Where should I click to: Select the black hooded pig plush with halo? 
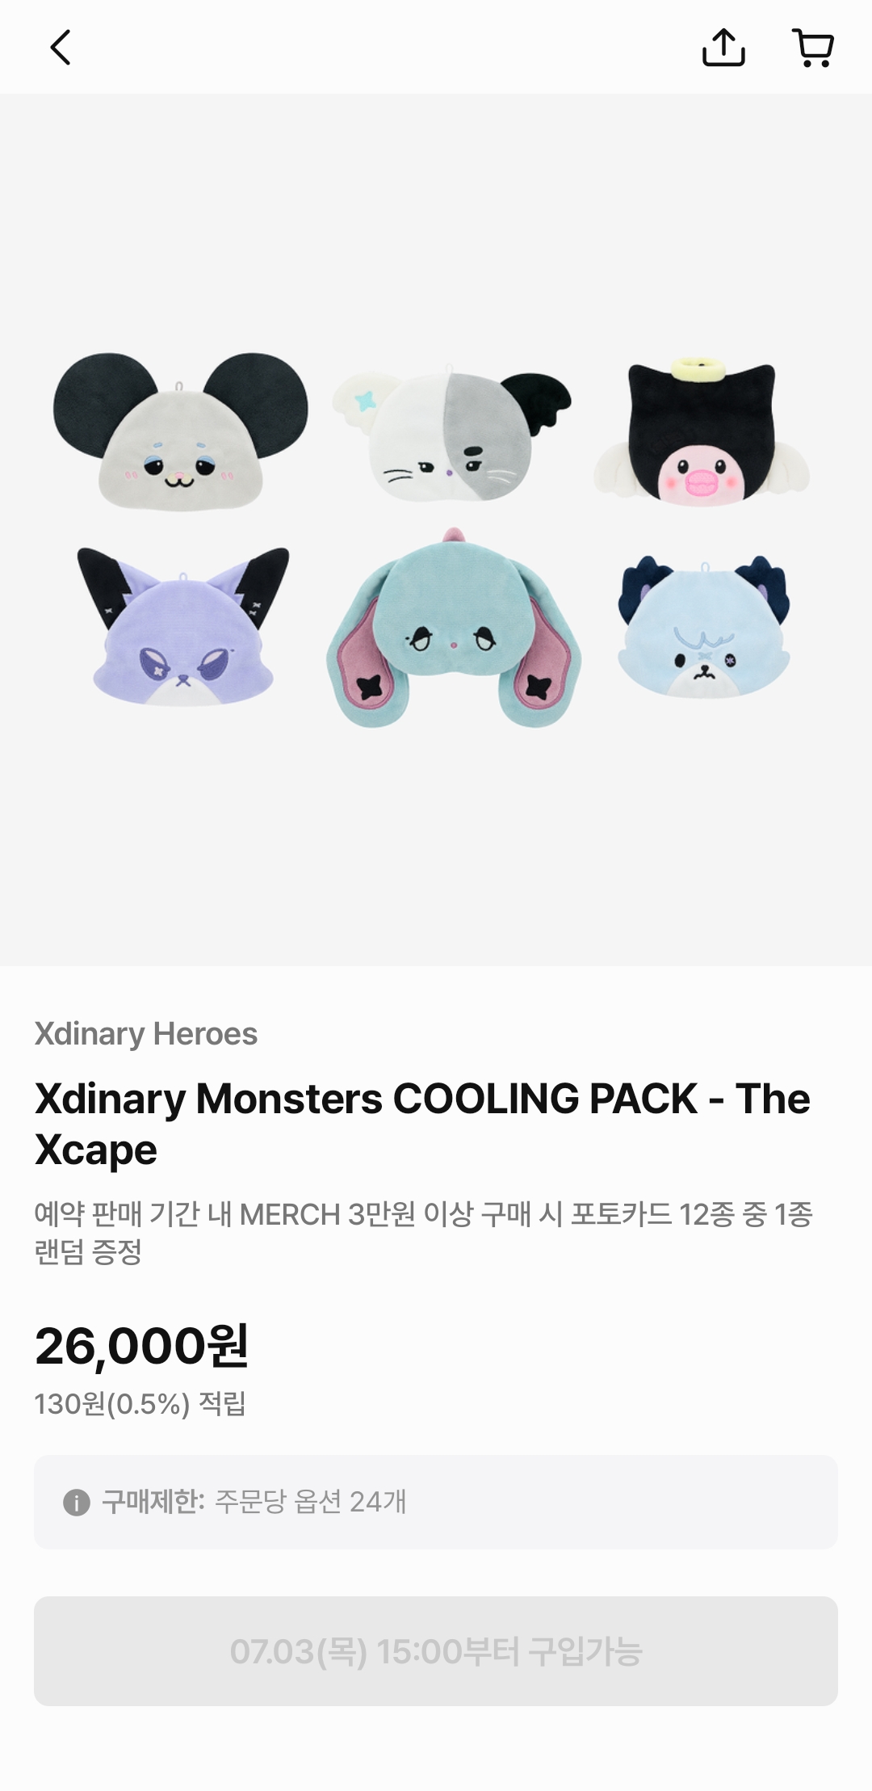click(702, 434)
